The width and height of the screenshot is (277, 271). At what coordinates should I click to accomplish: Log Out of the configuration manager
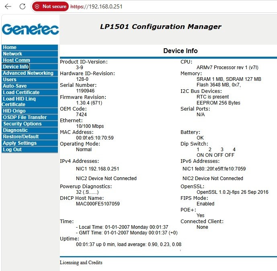pyautogui.click(x=12, y=150)
